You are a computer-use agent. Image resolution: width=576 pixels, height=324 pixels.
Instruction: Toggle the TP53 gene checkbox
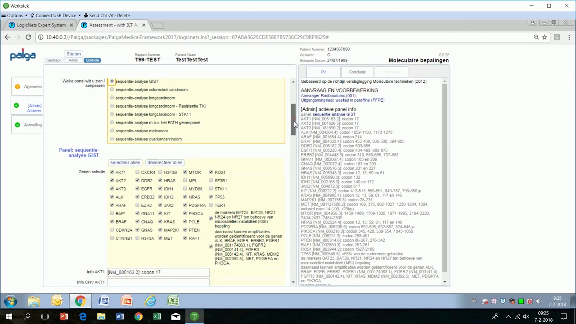(x=211, y=197)
